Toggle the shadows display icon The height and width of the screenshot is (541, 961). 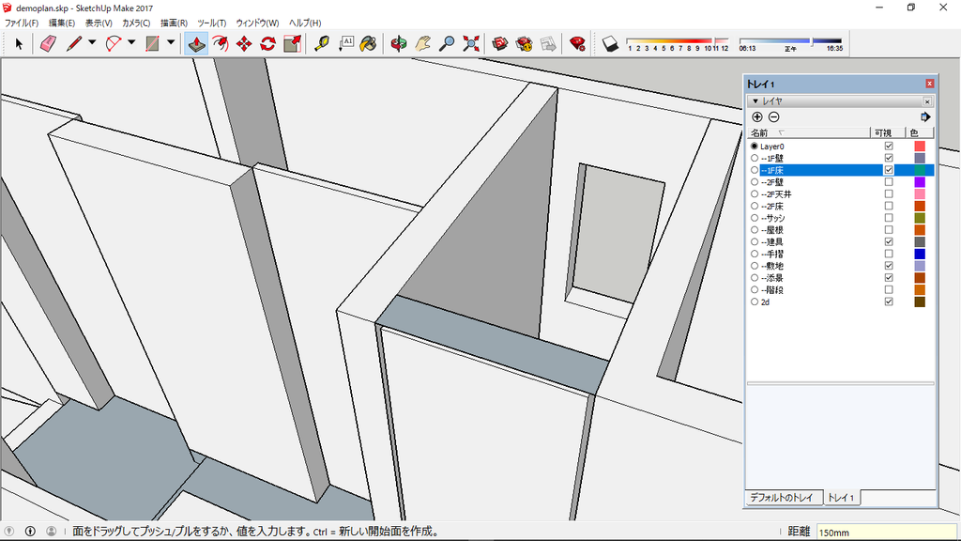[610, 43]
